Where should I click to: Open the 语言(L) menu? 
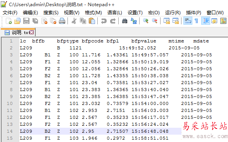click(115, 13)
